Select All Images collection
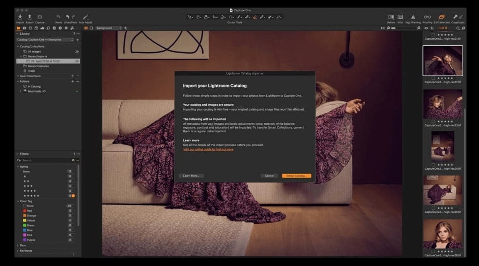The height and width of the screenshot is (266, 479). pos(34,52)
